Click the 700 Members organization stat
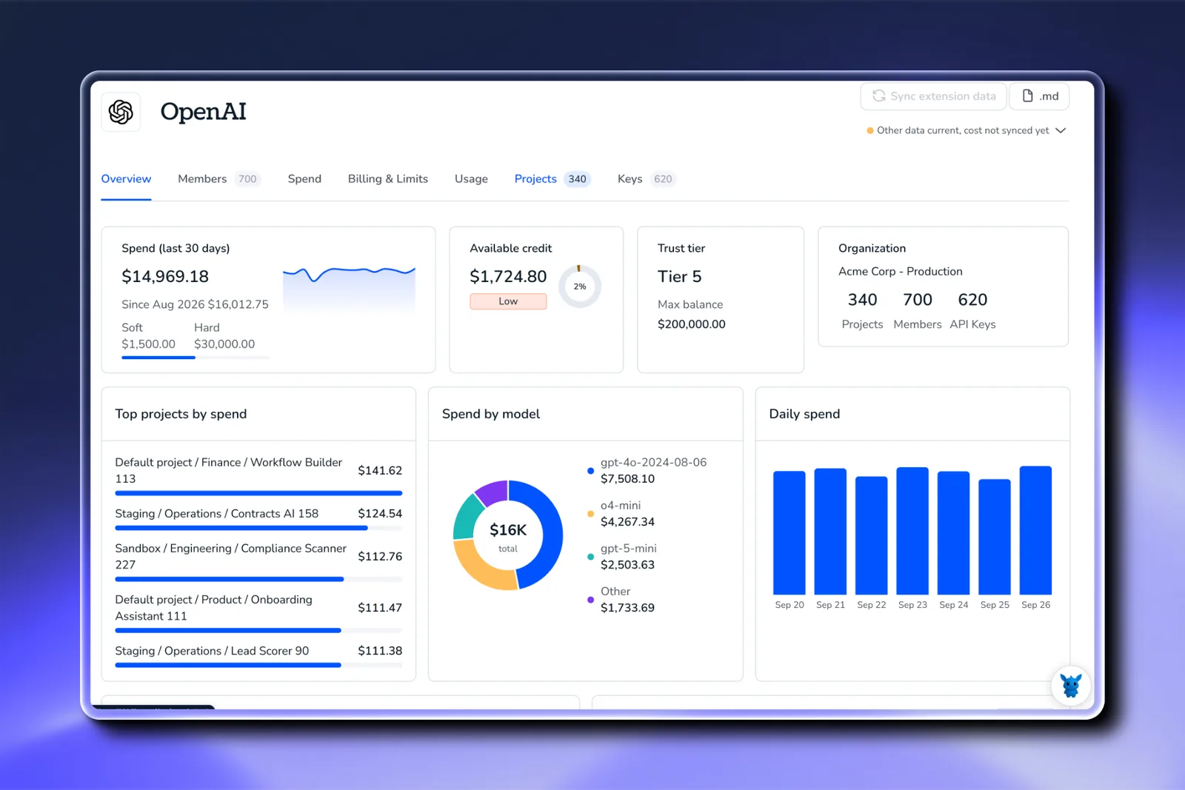 (x=918, y=311)
